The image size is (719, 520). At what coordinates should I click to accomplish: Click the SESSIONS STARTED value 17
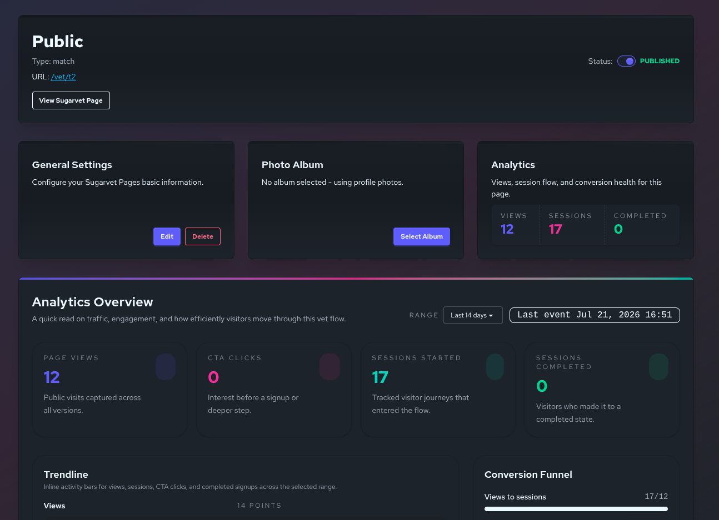380,377
